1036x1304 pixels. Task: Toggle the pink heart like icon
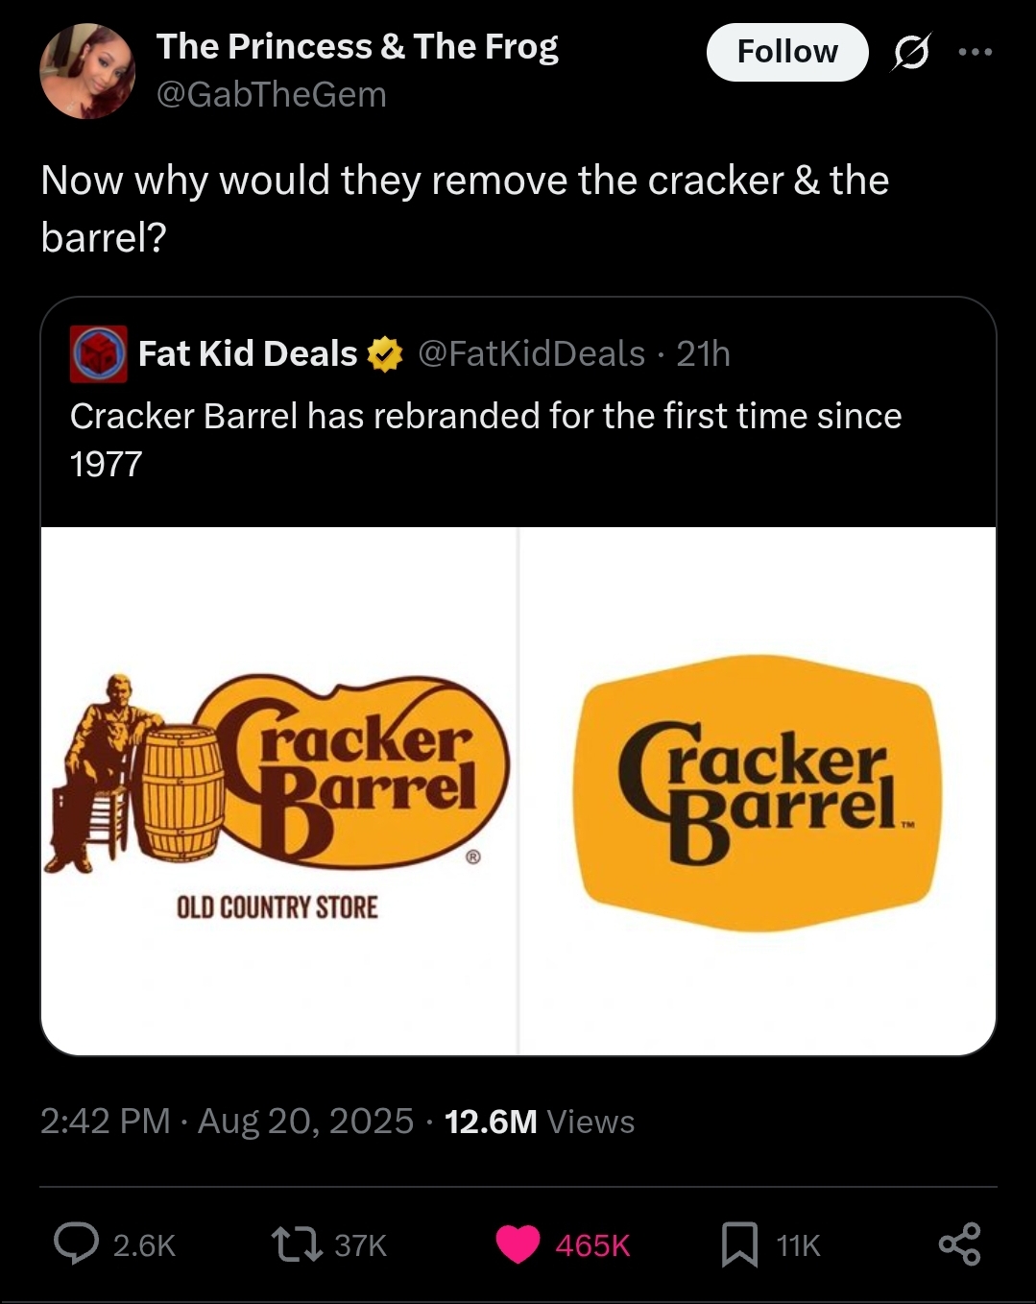point(518,1244)
